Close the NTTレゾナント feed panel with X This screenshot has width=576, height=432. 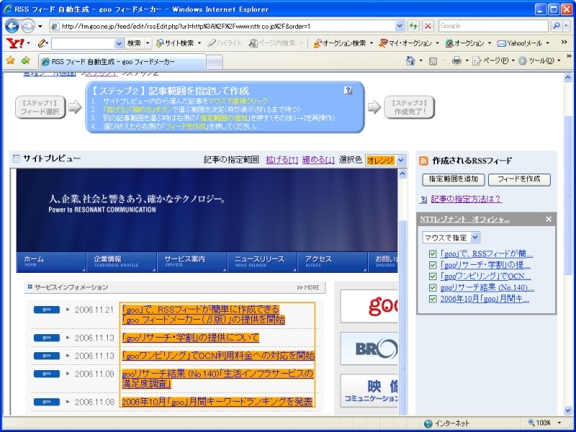tap(549, 220)
